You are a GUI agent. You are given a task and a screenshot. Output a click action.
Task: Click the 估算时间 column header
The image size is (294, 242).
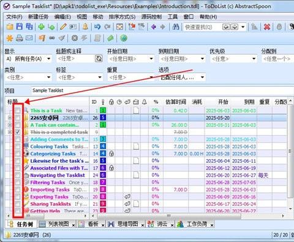(176, 102)
